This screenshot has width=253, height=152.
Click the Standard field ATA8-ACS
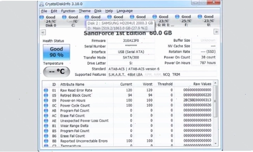162,69
